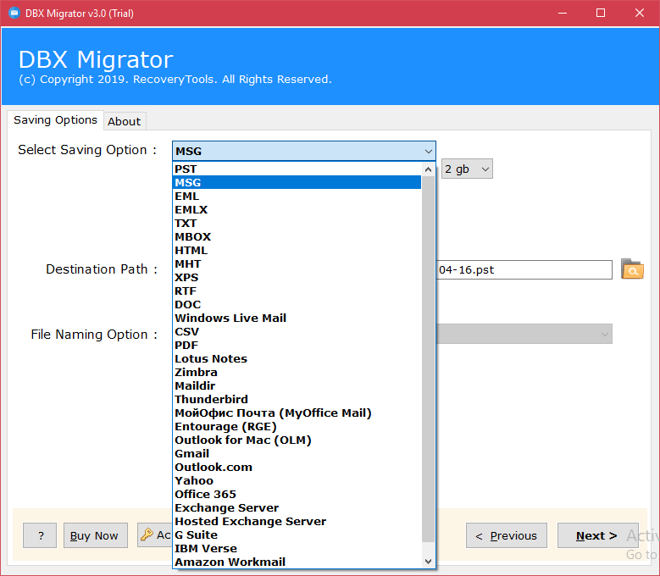Select RTF saving option

(x=297, y=291)
